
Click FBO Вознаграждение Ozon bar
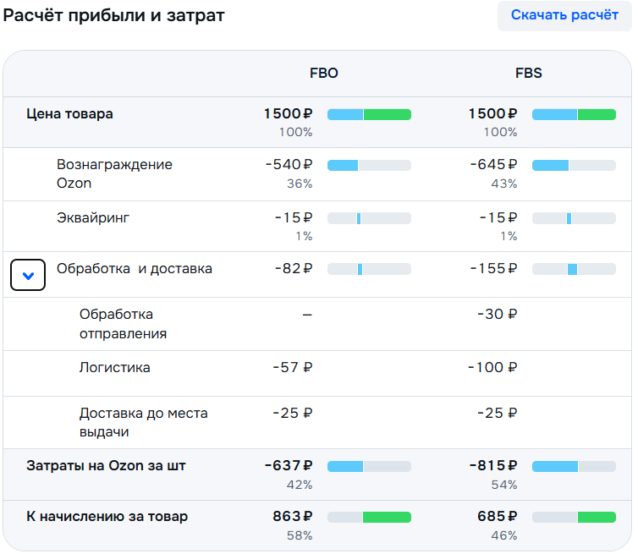[369, 165]
